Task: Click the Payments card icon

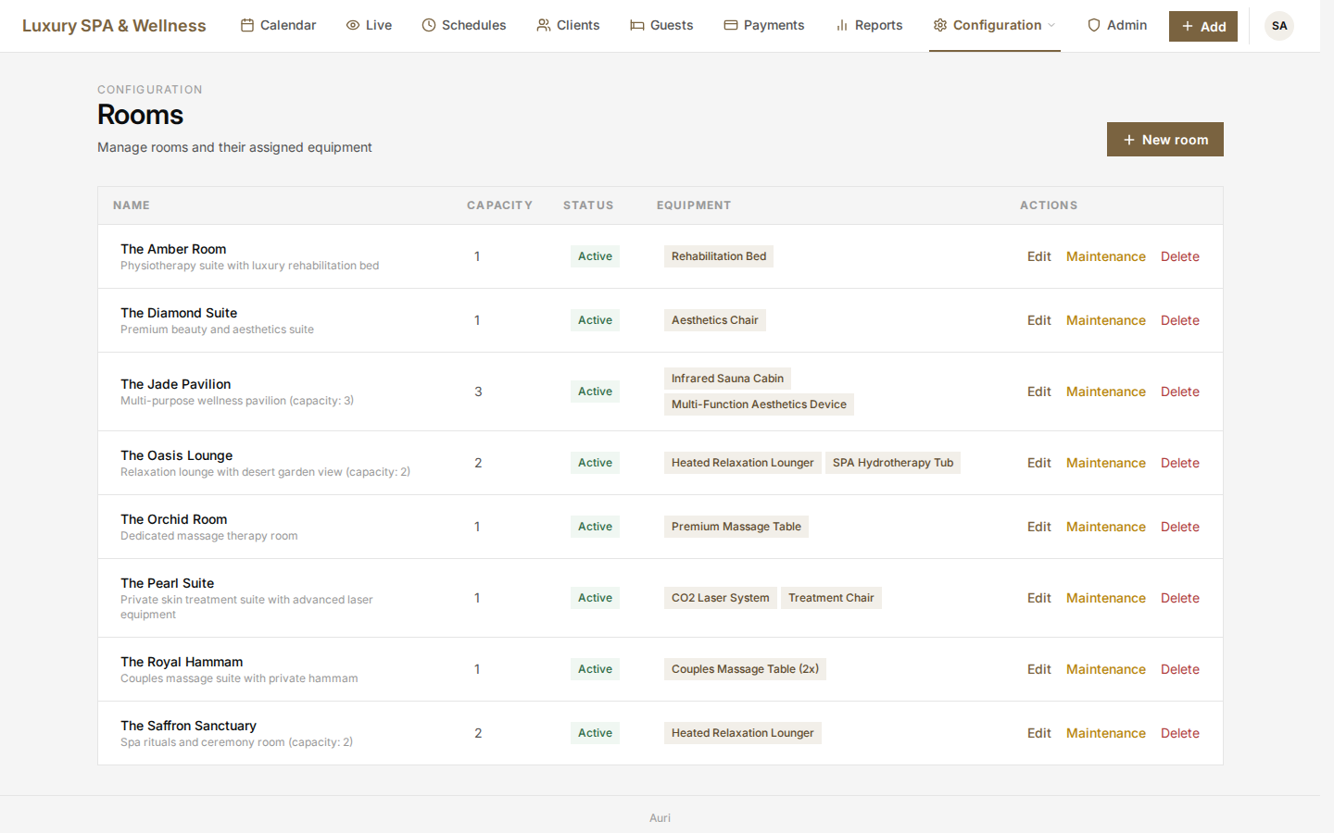Action: (731, 25)
